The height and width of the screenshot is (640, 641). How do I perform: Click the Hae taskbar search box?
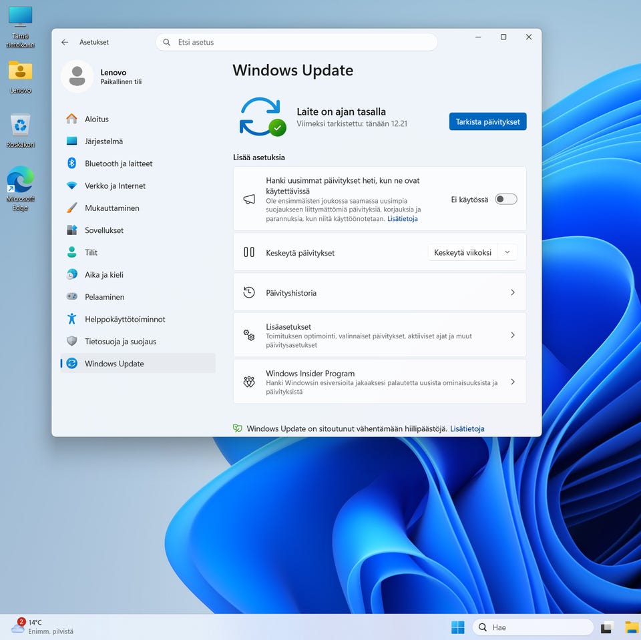[533, 627]
